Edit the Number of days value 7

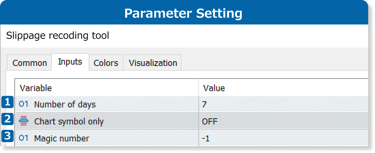(x=204, y=105)
